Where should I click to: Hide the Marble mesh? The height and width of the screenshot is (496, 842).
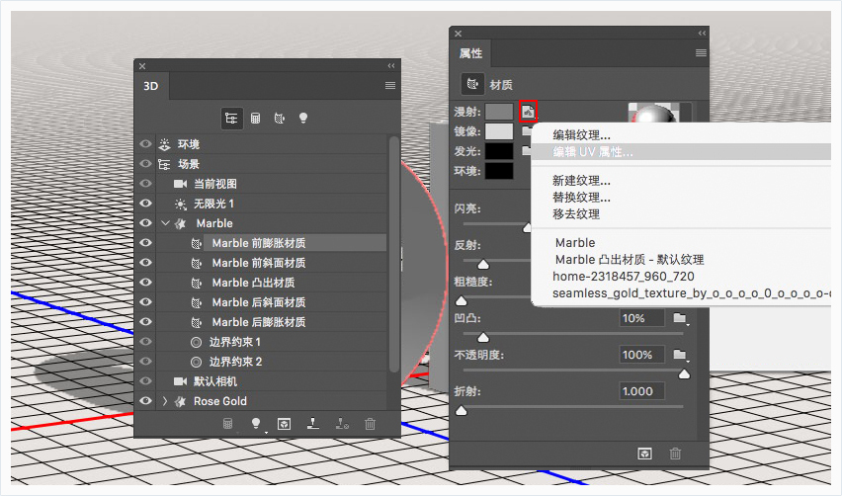coord(145,223)
